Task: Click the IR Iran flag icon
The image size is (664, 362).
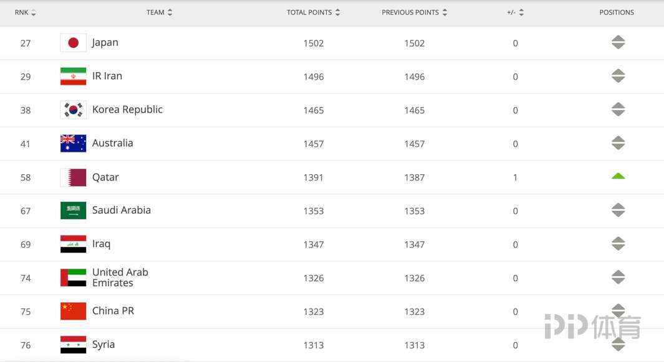Action: [x=74, y=76]
